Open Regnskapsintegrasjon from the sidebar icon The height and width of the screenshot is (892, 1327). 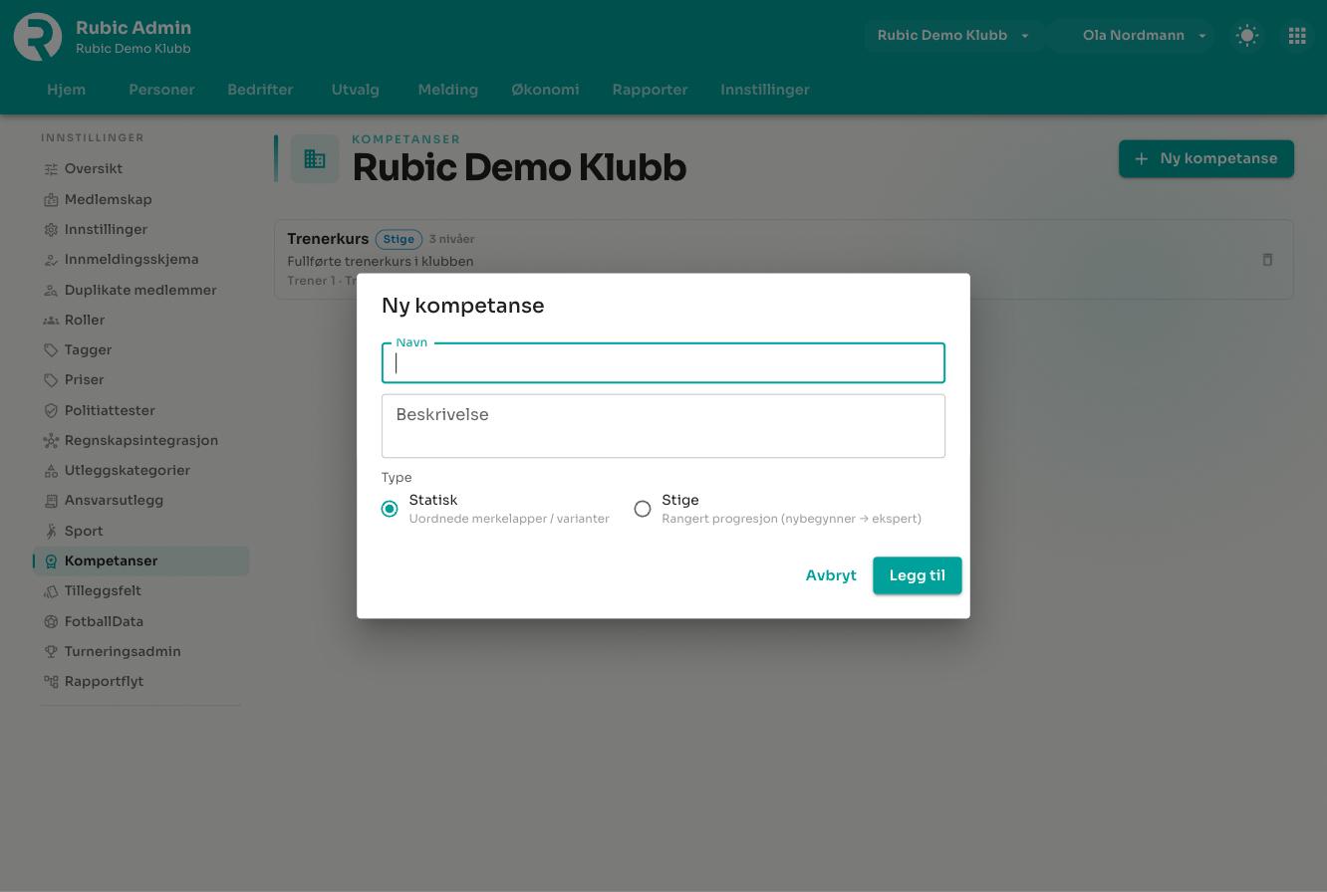[51, 440]
